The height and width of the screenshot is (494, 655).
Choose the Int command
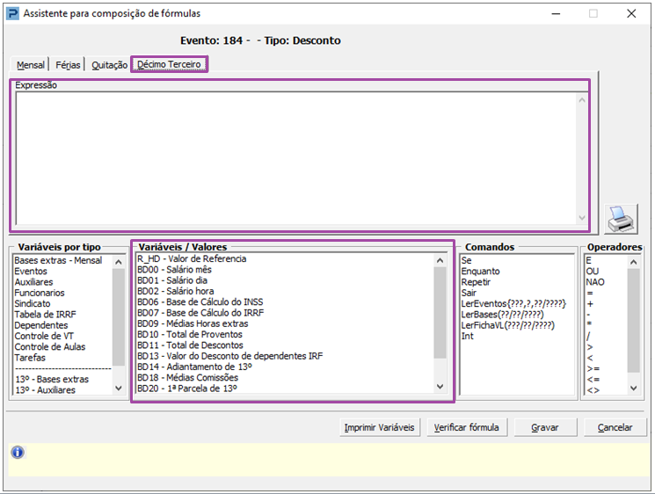click(x=468, y=337)
